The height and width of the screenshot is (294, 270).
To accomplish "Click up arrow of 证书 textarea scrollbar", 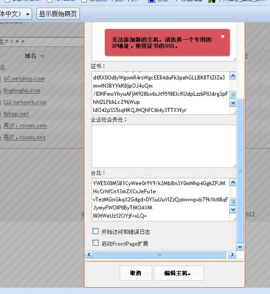I will tap(233, 76).
